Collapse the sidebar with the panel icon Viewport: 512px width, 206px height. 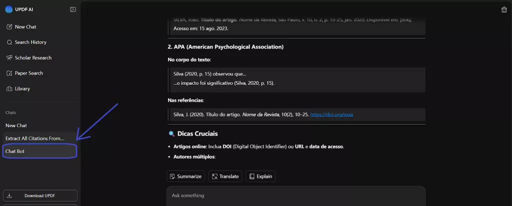click(x=73, y=9)
